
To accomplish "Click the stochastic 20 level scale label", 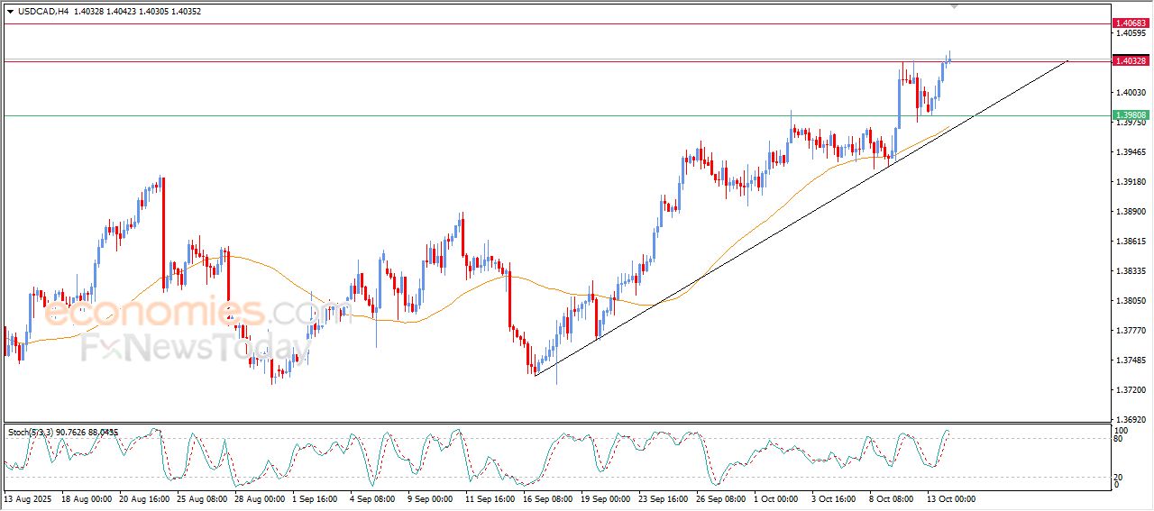I will (x=1119, y=477).
